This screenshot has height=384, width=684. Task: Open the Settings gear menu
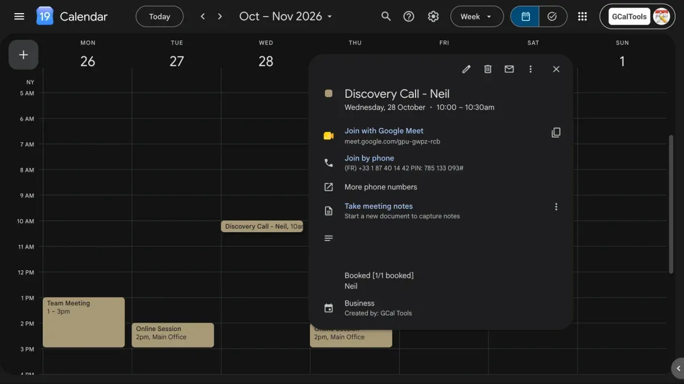click(x=433, y=16)
